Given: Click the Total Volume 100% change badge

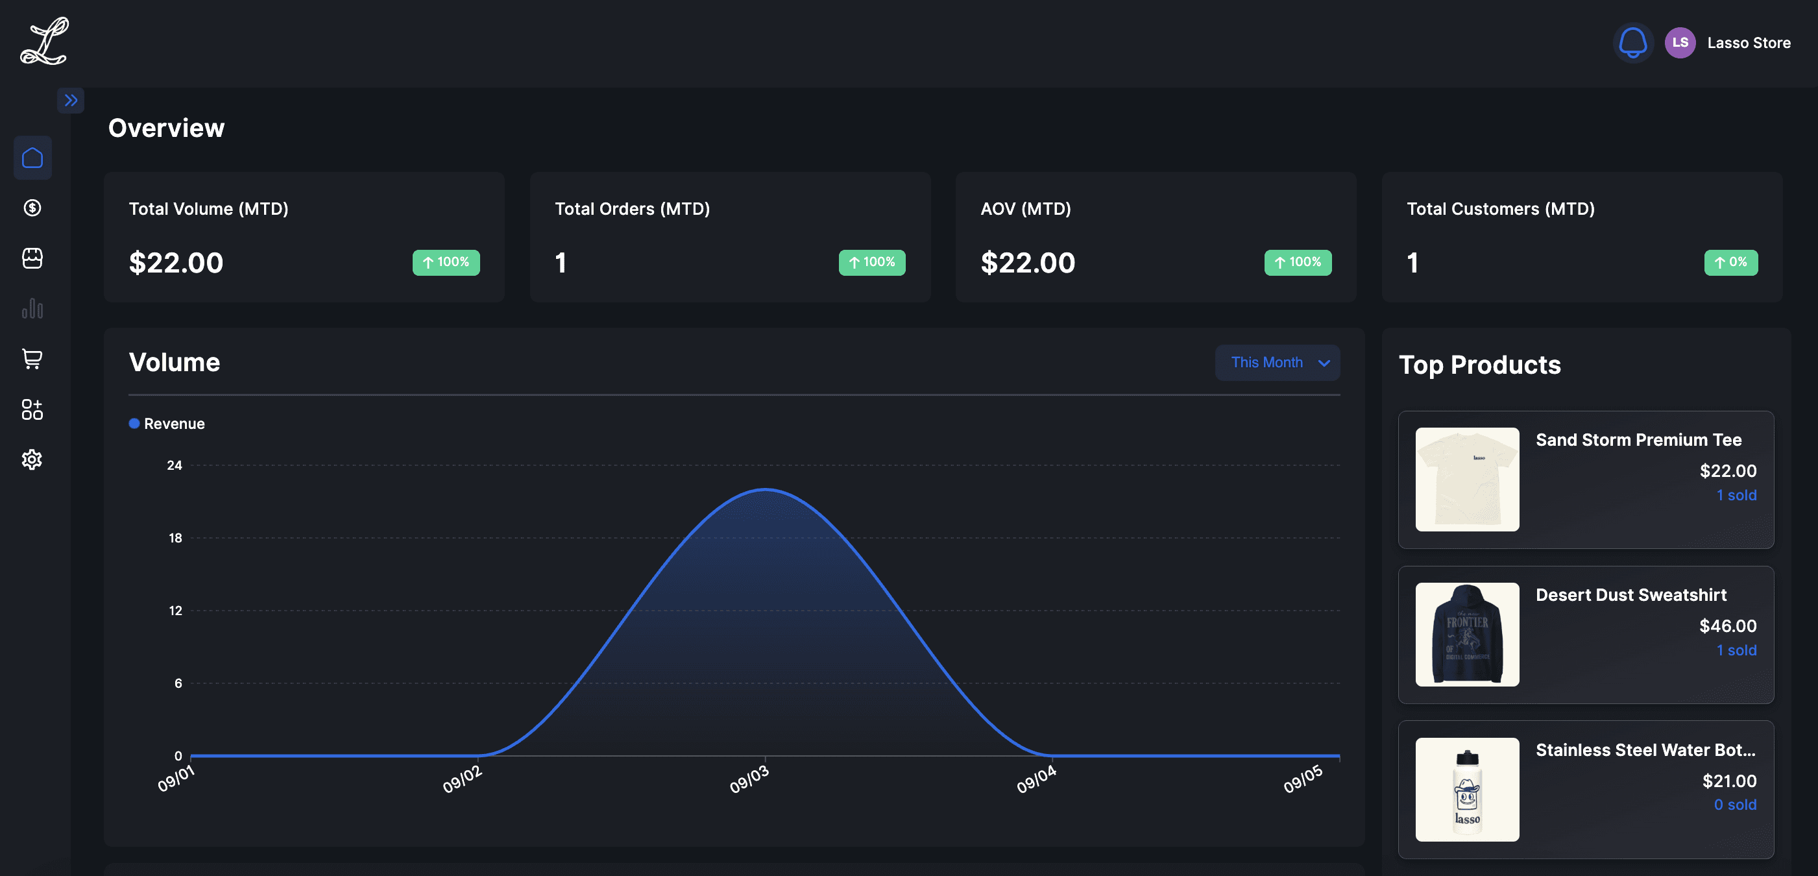Looking at the screenshot, I should (446, 263).
